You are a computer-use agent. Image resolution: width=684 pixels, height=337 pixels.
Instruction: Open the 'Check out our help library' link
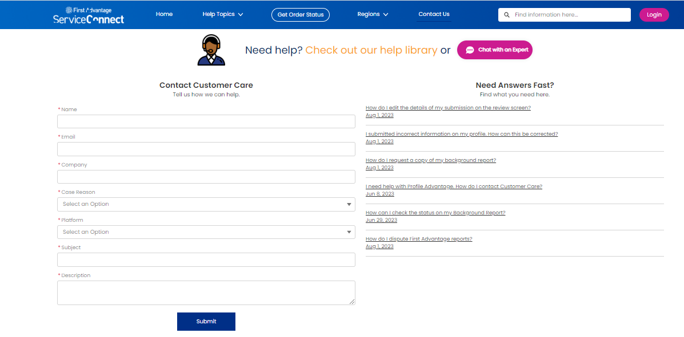click(371, 50)
